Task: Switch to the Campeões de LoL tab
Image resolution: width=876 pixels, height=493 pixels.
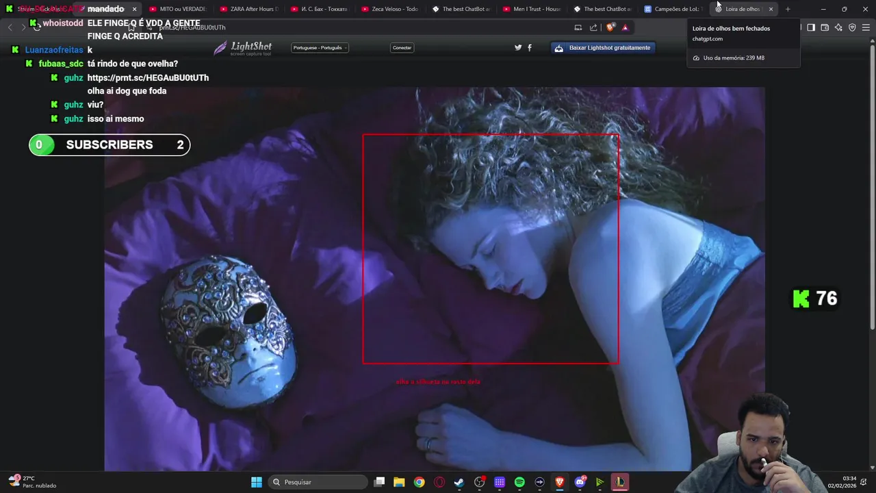Action: (x=673, y=9)
